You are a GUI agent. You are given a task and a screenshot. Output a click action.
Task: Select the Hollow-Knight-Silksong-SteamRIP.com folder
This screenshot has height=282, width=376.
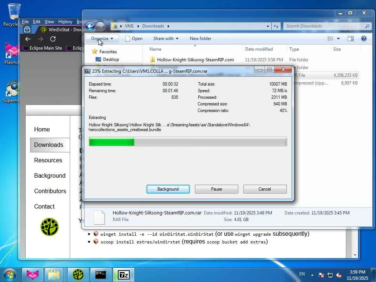[x=195, y=60]
